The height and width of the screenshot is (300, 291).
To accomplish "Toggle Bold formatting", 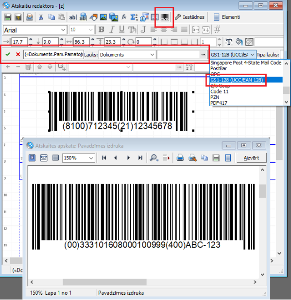I will click(101, 30).
